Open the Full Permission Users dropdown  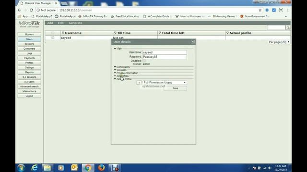[x=165, y=83]
